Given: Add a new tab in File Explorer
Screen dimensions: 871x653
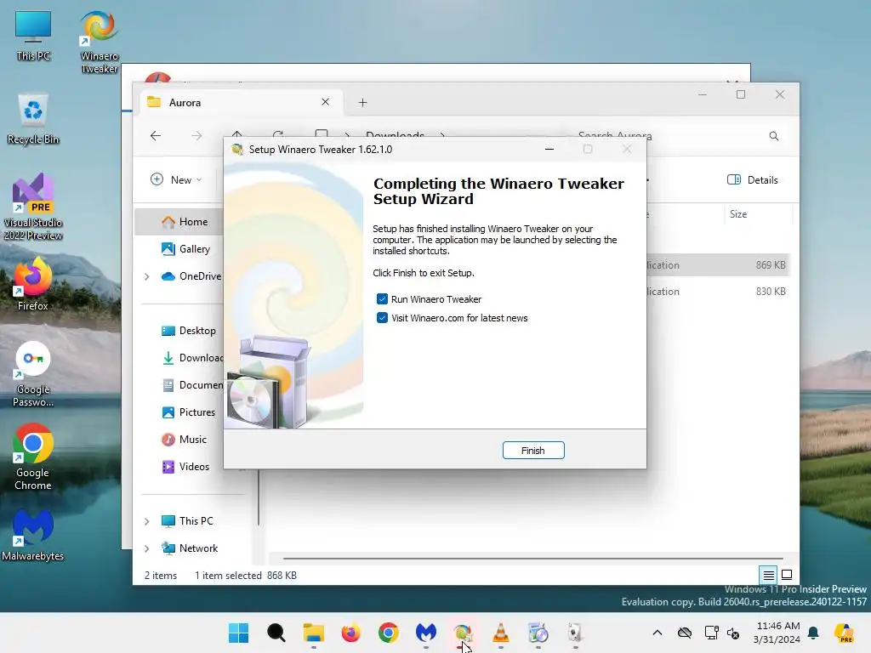Looking at the screenshot, I should point(362,103).
